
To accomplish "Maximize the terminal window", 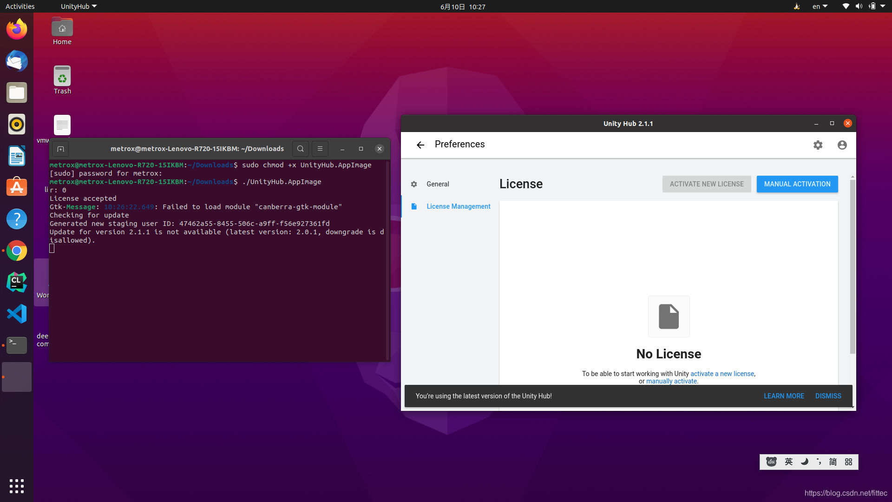I will [x=361, y=149].
